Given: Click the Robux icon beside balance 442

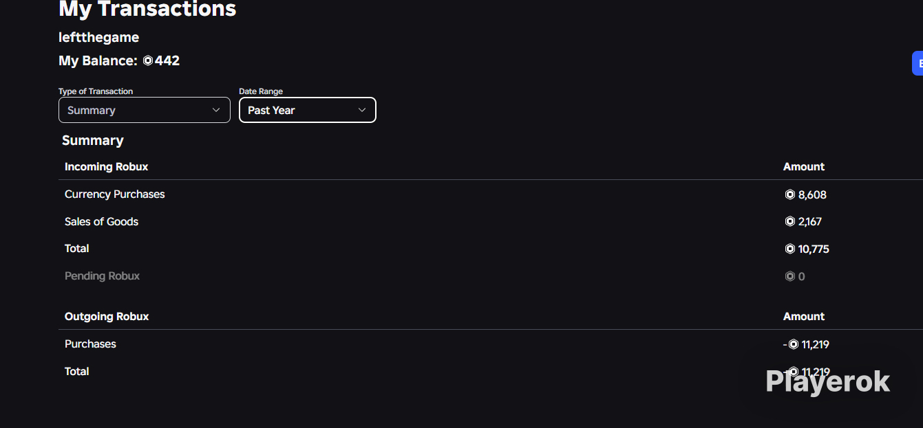Looking at the screenshot, I should point(148,60).
